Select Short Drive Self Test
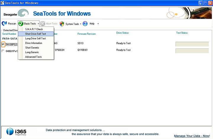The height and width of the screenshot is (139, 213). [36, 34]
